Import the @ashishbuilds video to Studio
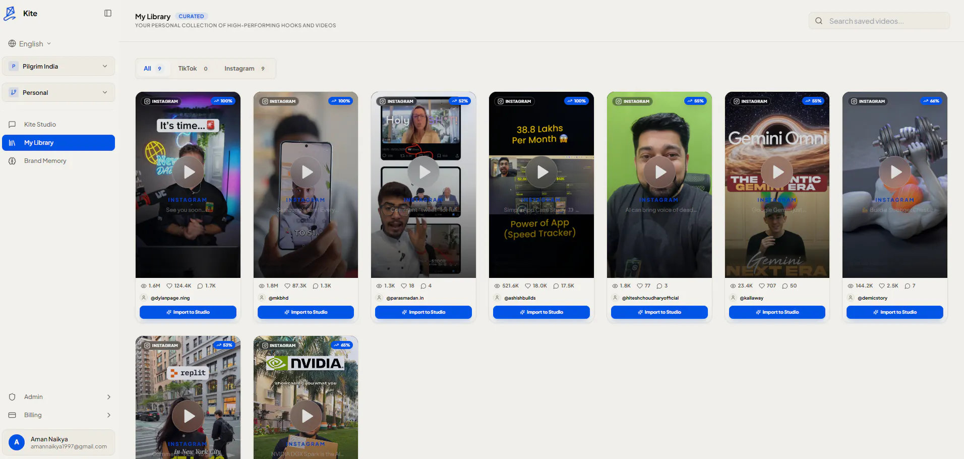964x459 pixels. (541, 312)
